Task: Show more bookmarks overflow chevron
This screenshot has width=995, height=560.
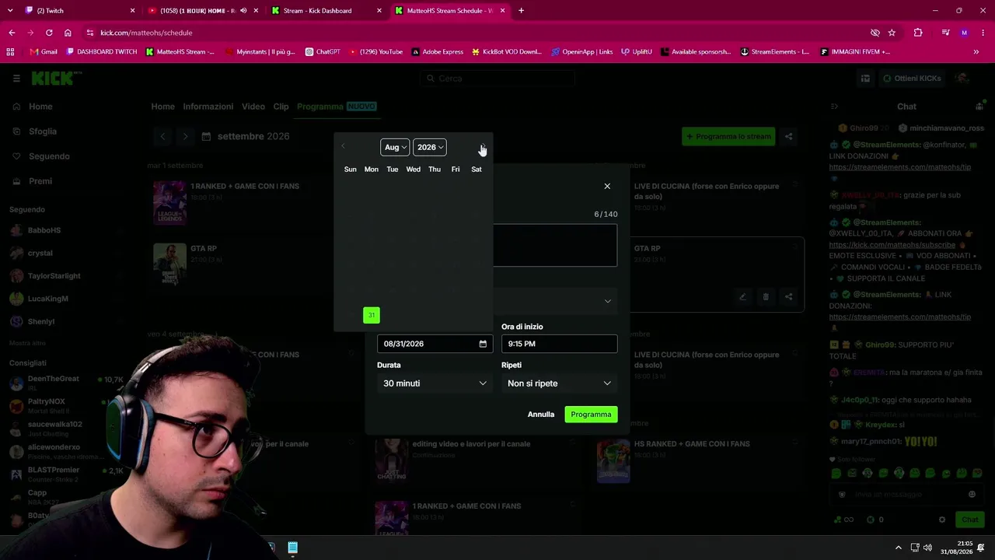Action: click(x=976, y=52)
